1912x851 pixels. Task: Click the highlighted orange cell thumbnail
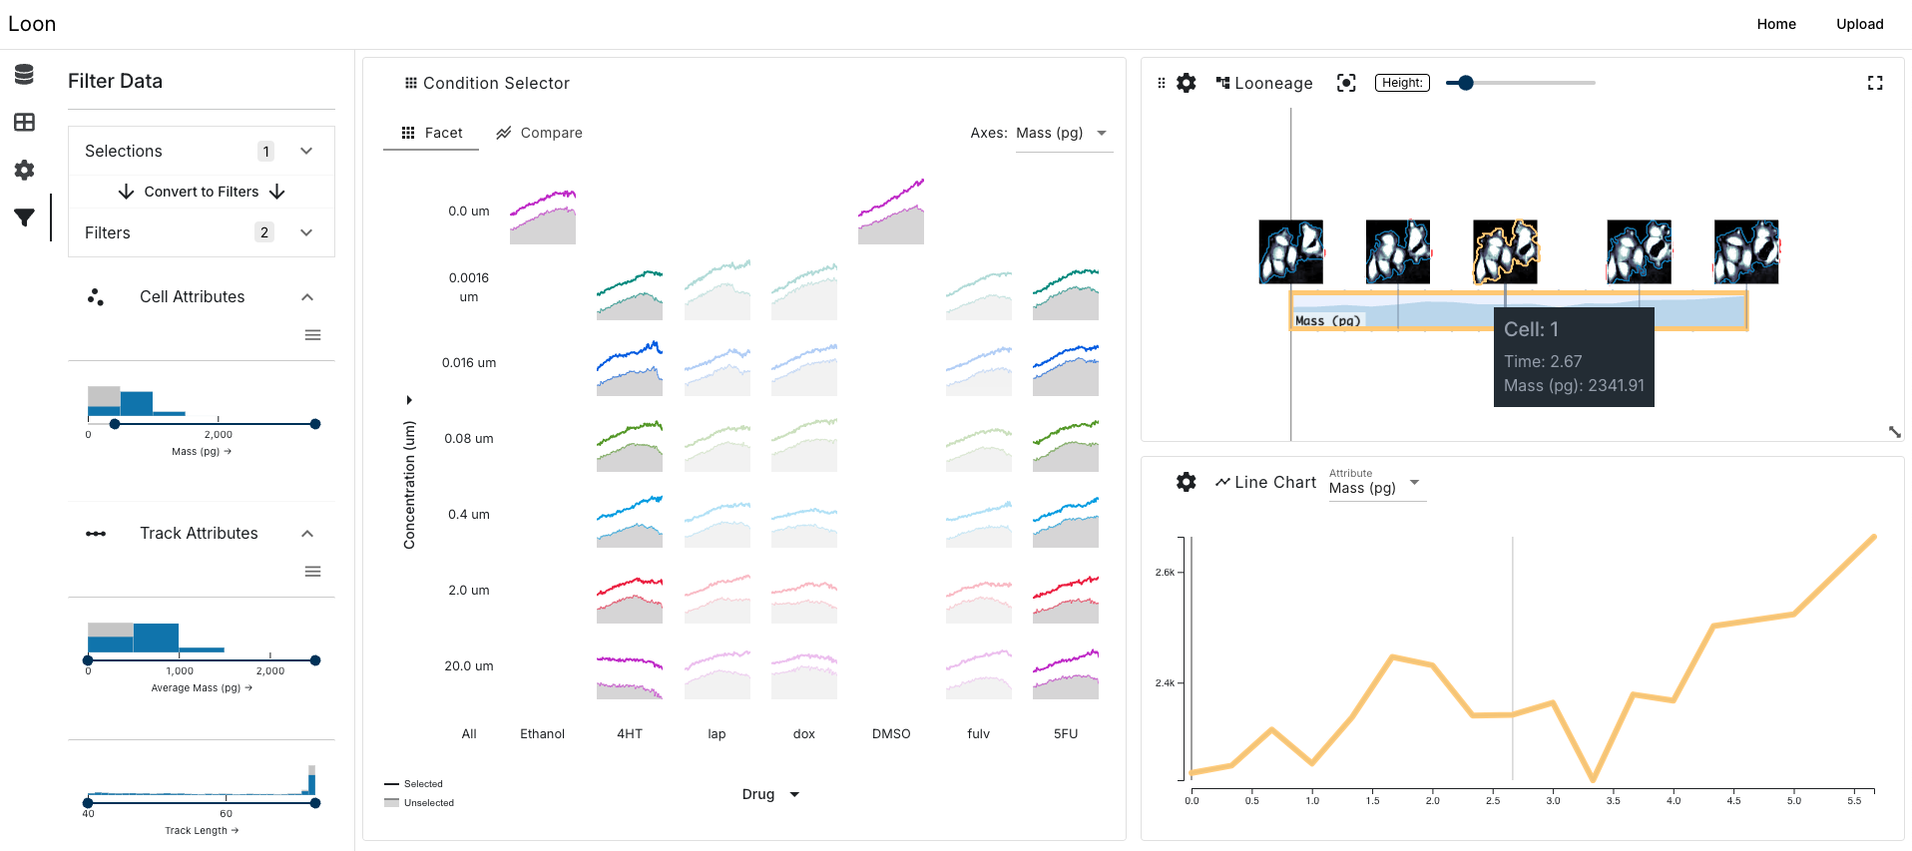coord(1505,251)
